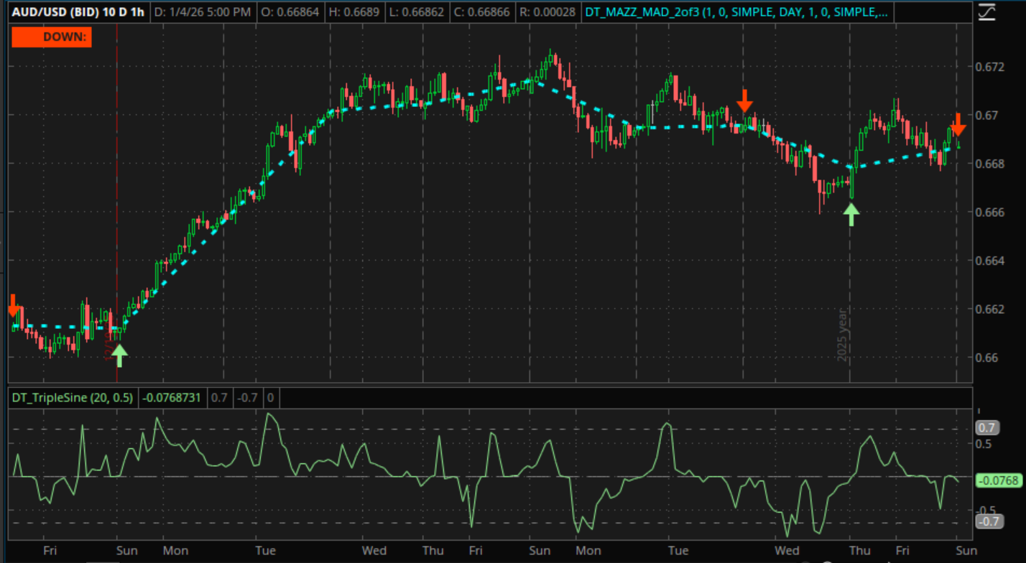Click the gray 0.7 bubble on lower axis

[x=988, y=428]
